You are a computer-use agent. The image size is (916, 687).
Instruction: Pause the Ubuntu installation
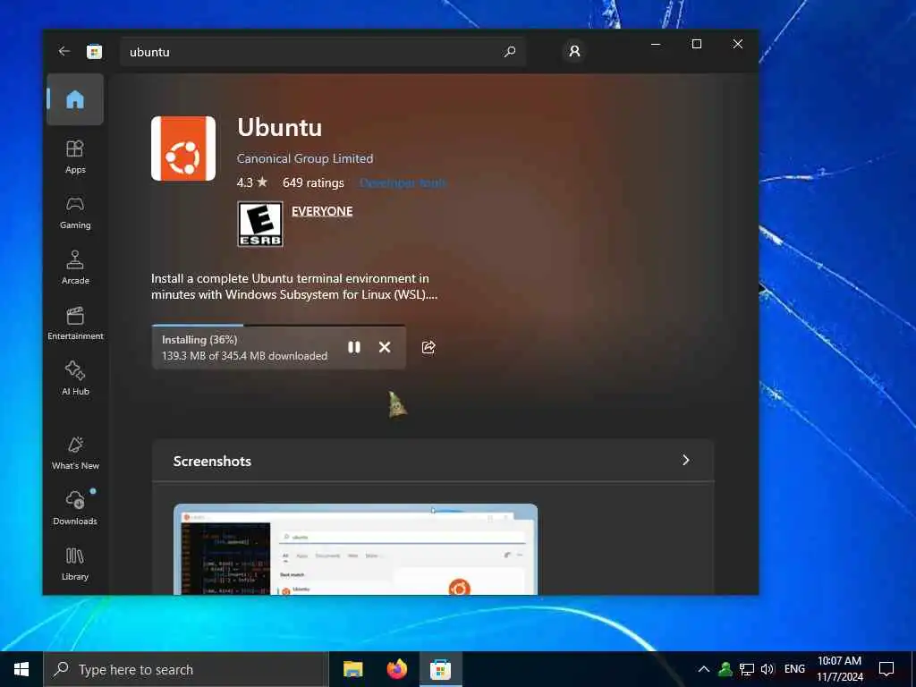[x=354, y=347]
